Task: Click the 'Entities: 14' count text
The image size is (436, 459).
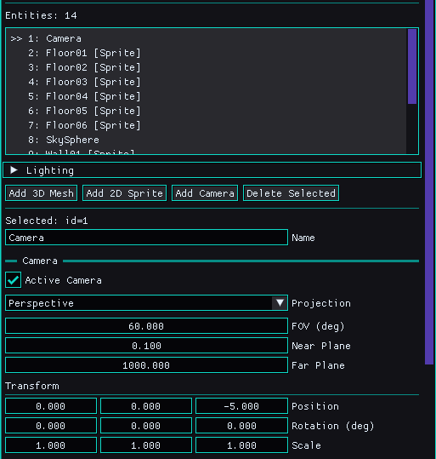Action: [x=41, y=15]
